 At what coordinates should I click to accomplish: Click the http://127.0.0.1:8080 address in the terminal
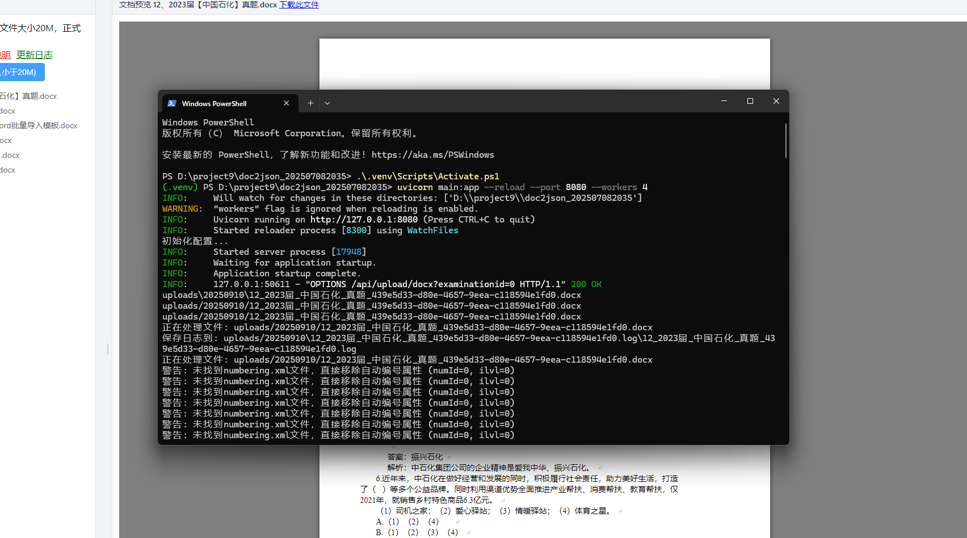coord(364,220)
